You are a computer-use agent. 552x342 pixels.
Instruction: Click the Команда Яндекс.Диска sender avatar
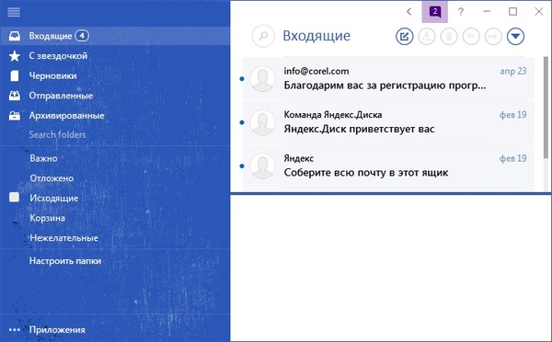[262, 122]
